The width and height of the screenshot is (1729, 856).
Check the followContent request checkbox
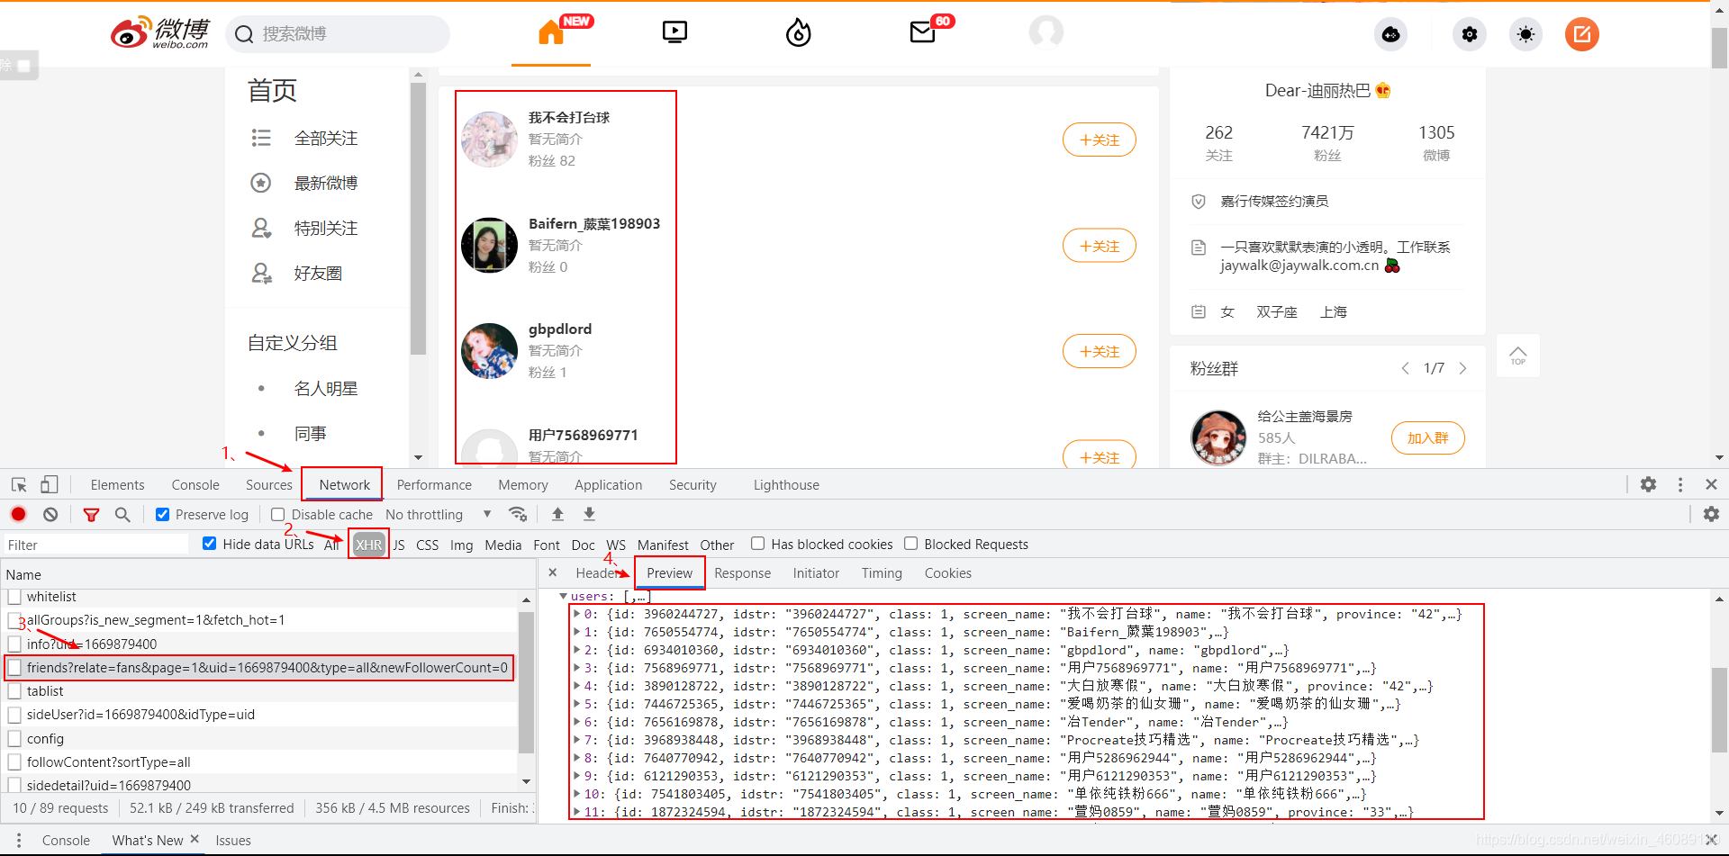pyautogui.click(x=14, y=761)
